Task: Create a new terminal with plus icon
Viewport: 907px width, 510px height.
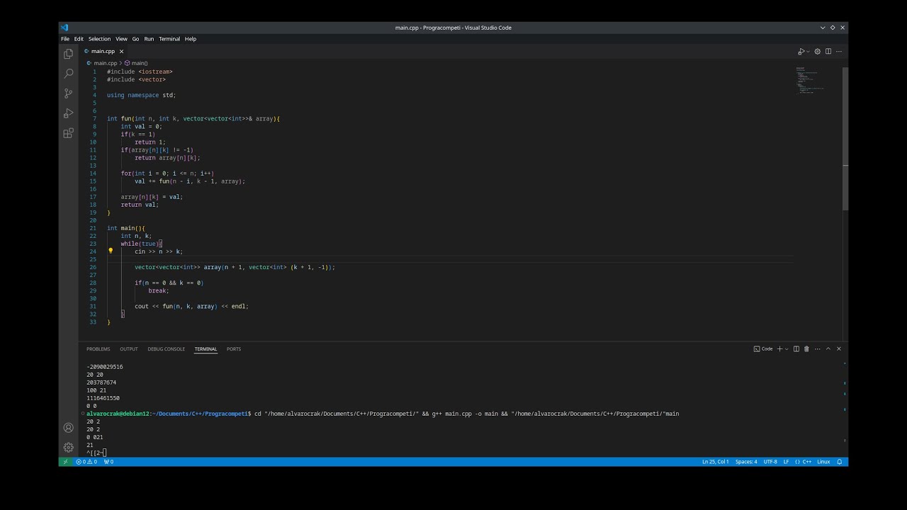Action: pyautogui.click(x=780, y=348)
